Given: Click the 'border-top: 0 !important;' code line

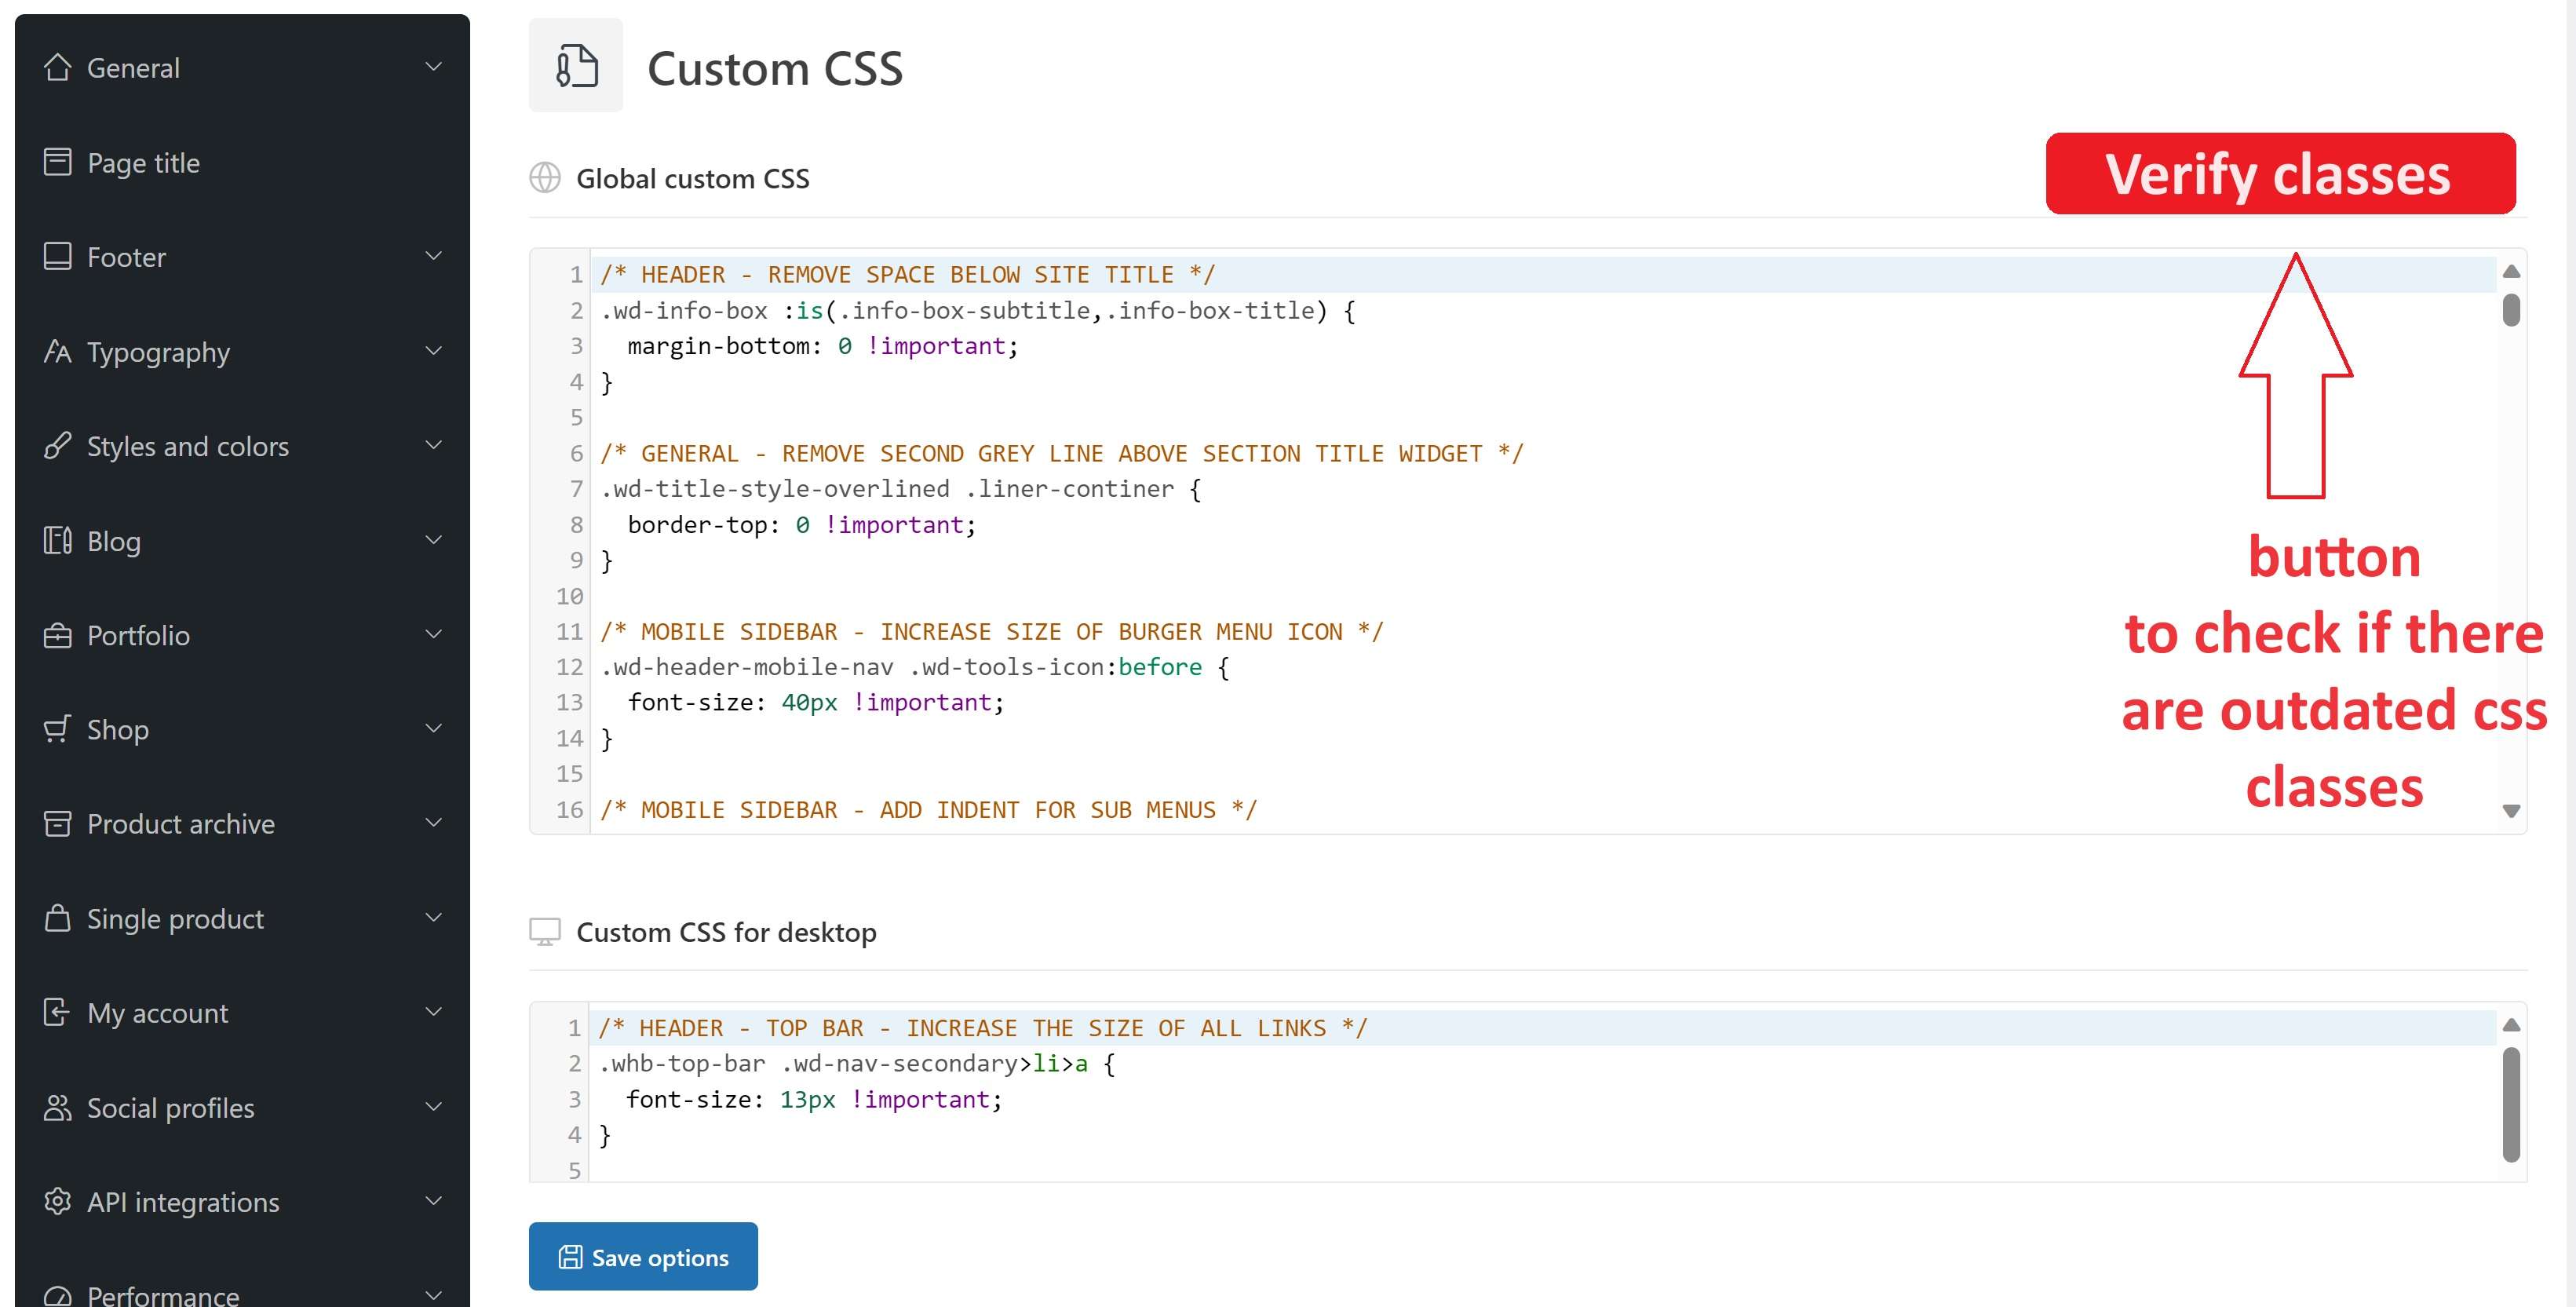Looking at the screenshot, I should (801, 525).
